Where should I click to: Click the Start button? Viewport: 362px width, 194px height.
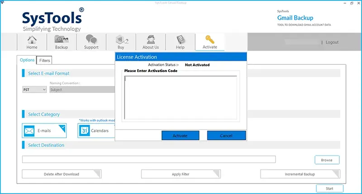point(329,189)
